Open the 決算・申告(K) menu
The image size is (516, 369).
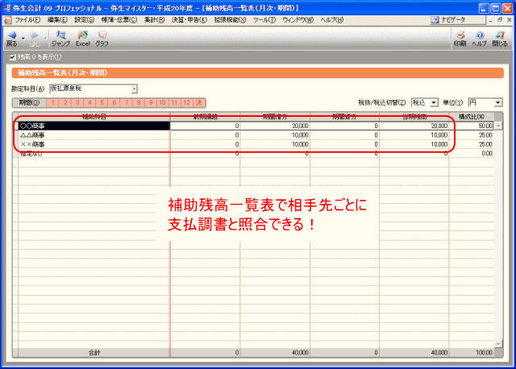click(189, 20)
